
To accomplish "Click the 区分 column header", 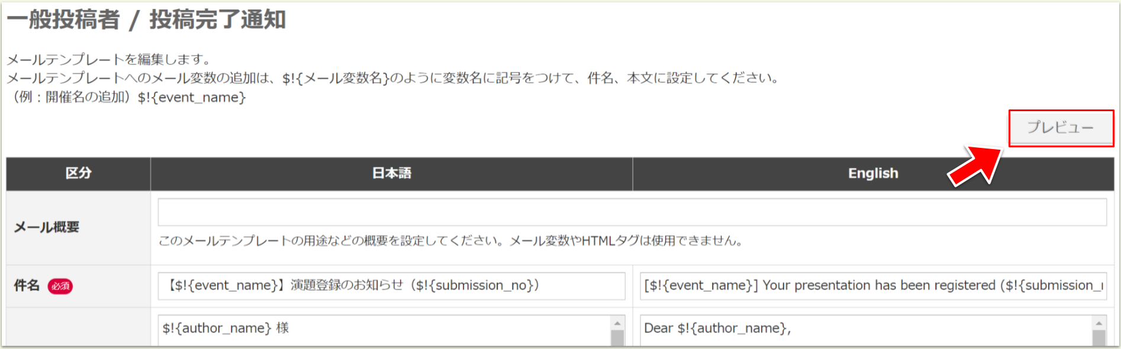I will (78, 173).
